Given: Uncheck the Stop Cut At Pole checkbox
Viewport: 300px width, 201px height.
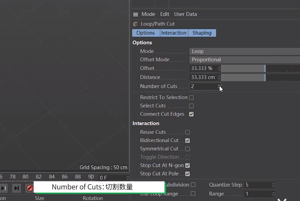Looking at the screenshot, I should point(188,174).
